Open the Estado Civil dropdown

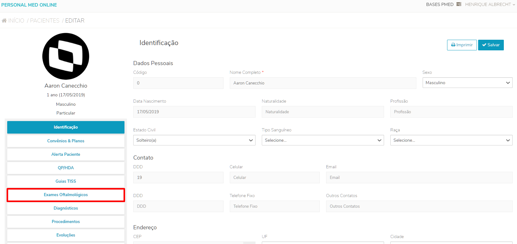tap(194, 140)
